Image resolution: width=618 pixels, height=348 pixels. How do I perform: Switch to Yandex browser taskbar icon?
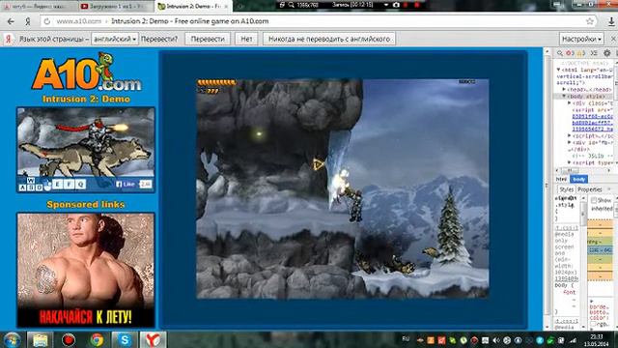click(x=153, y=339)
